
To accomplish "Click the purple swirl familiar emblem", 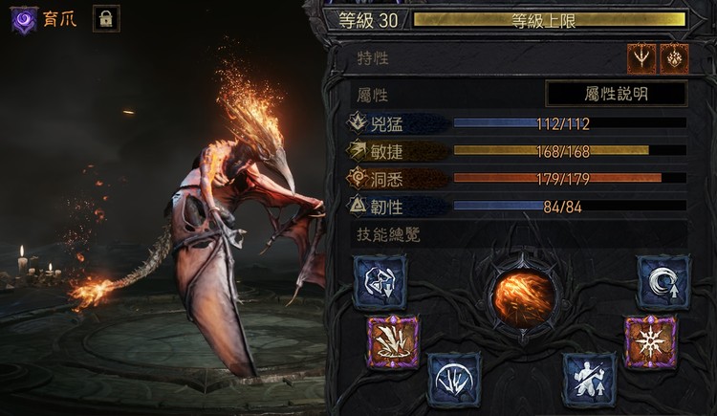I will click(24, 20).
